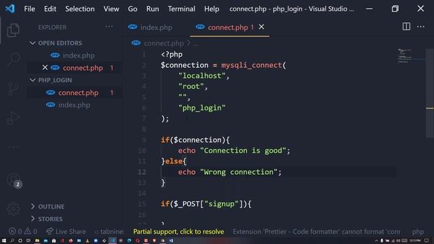434x244 pixels.
Task: Open the Windows notification center
Action: (x=427, y=241)
